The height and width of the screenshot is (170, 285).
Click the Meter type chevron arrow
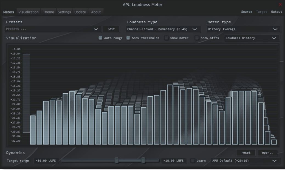[x=275, y=29]
